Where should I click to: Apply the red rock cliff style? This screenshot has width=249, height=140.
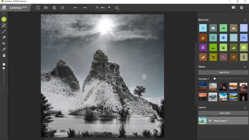[x=243, y=86]
